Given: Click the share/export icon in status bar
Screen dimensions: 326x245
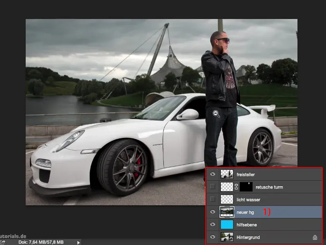Looking at the screenshot, I should [x=2, y=242].
